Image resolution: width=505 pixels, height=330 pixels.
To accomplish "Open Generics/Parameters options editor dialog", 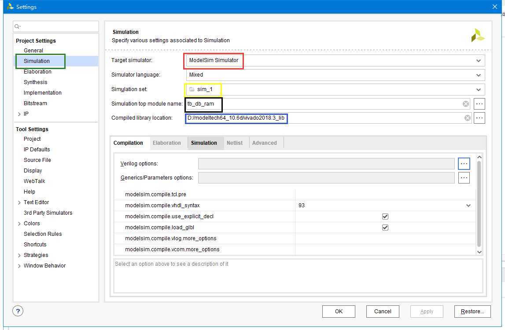I will [x=464, y=178].
